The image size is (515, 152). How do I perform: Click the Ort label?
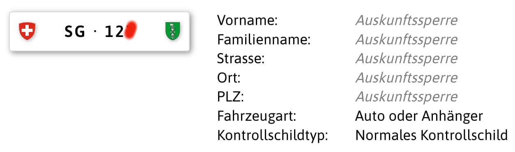(x=229, y=78)
